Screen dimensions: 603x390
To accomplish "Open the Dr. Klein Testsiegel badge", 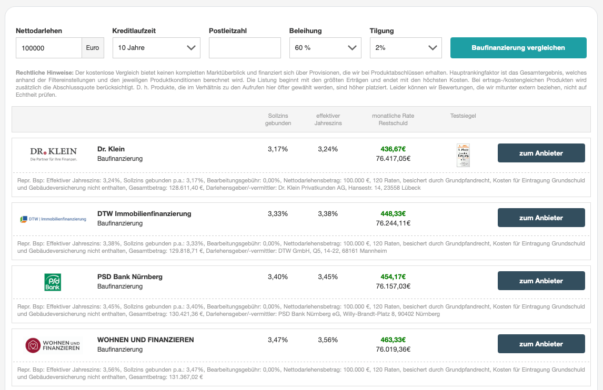I will pyautogui.click(x=463, y=156).
